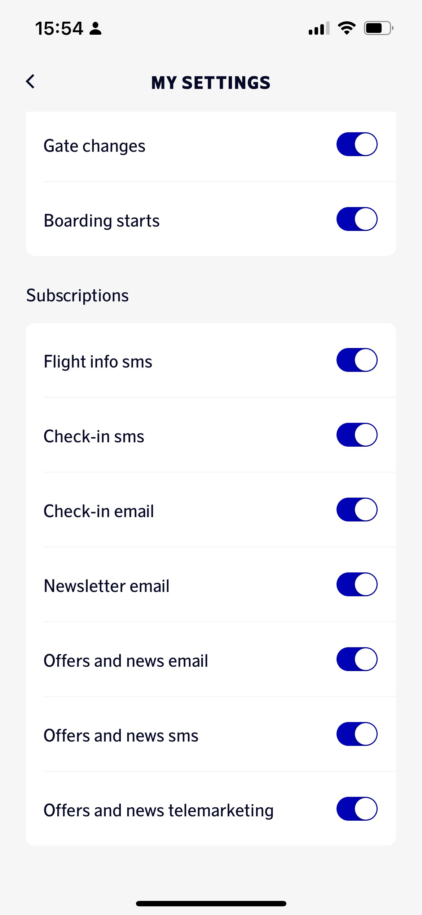422x915 pixels.
Task: Turn off Boarding starts notifications
Action: tap(357, 219)
